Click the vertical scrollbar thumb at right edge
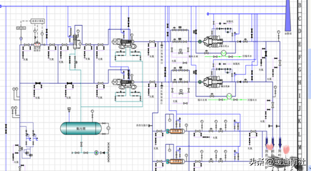This screenshot has width=311, height=171. 310,73
